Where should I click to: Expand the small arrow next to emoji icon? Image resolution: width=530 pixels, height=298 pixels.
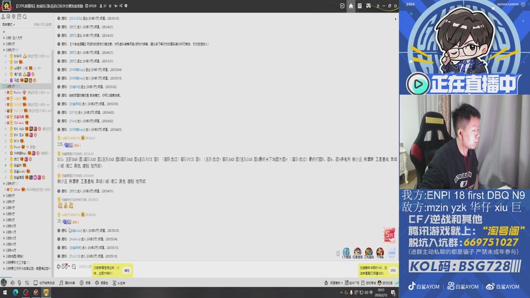(x=69, y=267)
